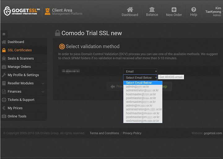
Task: Start New Order via the top plus icon
Action: pos(174,10)
